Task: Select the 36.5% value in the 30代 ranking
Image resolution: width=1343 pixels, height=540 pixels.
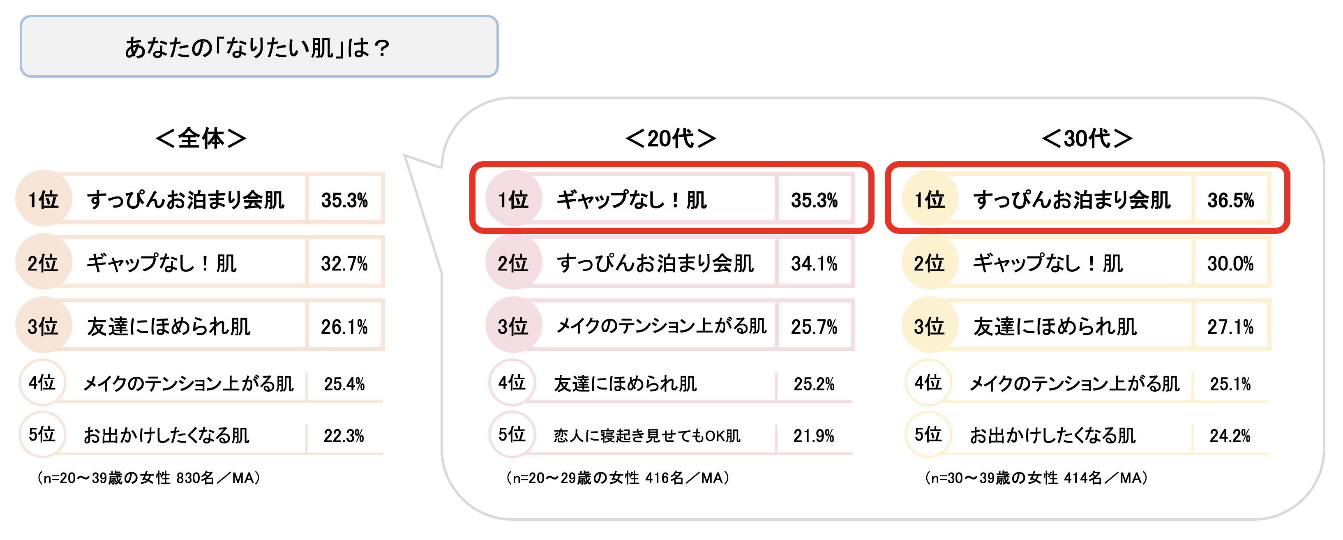Action: pos(1230,200)
